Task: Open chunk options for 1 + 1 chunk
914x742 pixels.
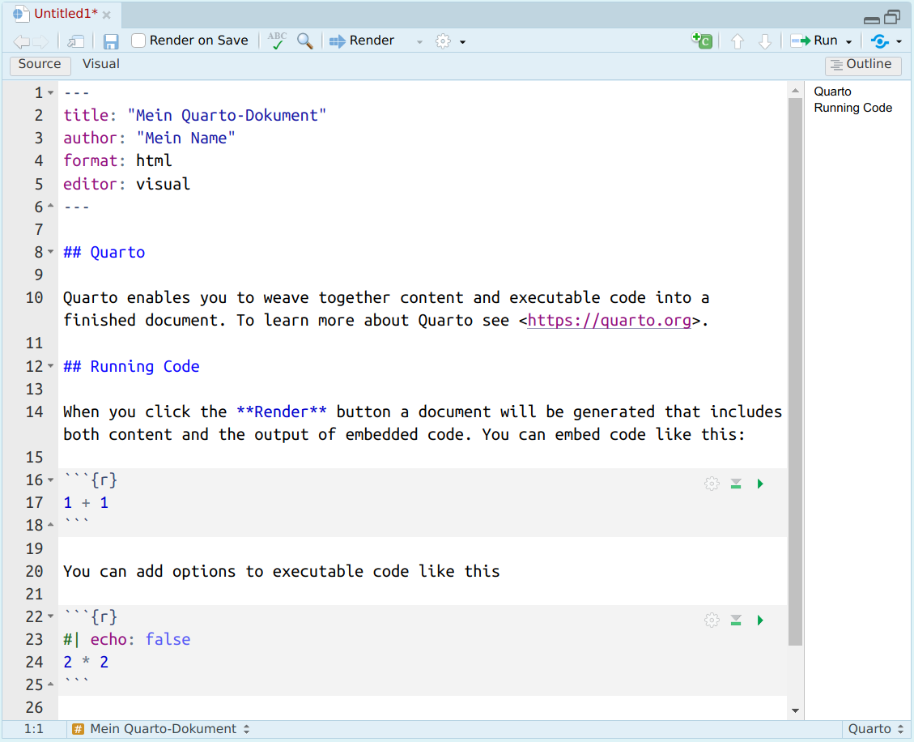Action: [712, 484]
